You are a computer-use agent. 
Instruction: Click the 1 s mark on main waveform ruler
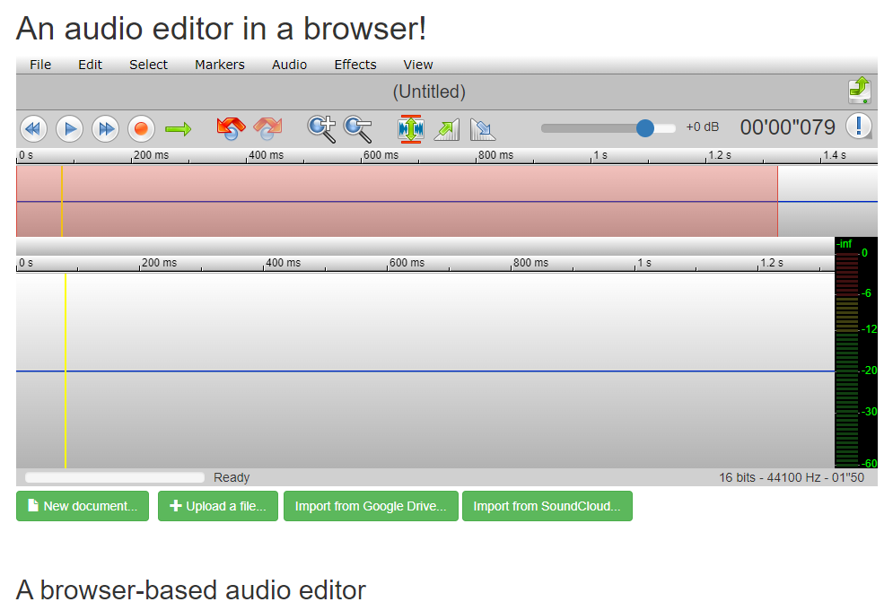pos(644,263)
